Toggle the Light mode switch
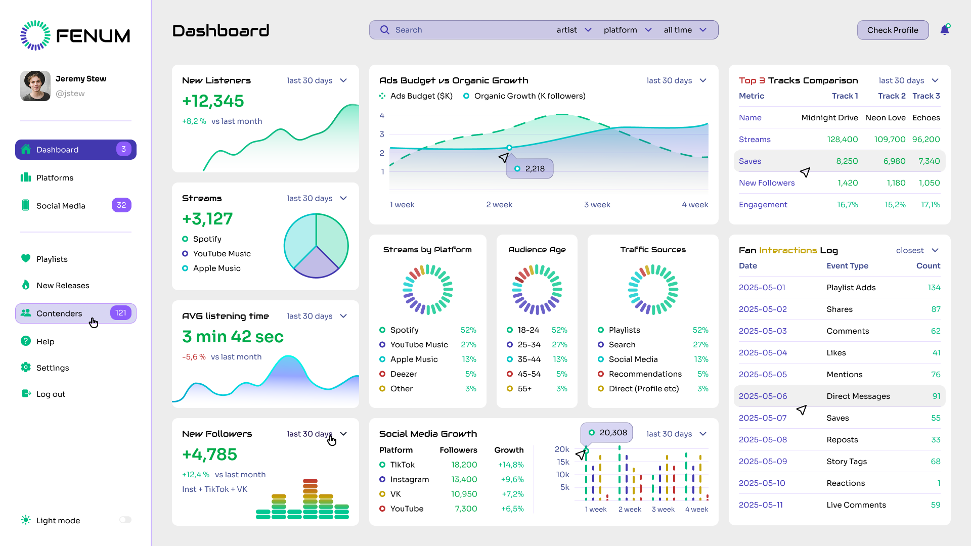The width and height of the screenshot is (971, 546). [x=125, y=520]
